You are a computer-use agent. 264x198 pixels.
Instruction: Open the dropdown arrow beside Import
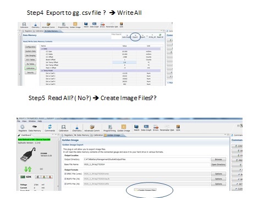pyautogui.click(x=147, y=36)
